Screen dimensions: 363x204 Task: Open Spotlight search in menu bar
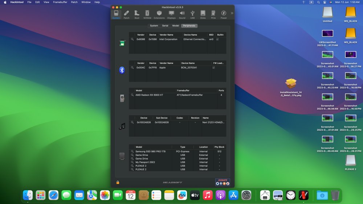[x=318, y=2]
